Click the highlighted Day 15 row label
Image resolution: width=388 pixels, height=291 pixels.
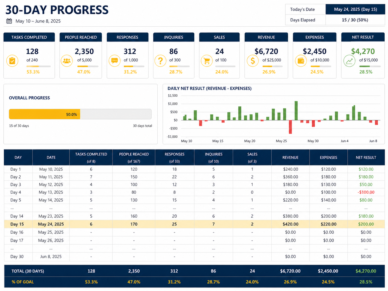tap(17, 224)
